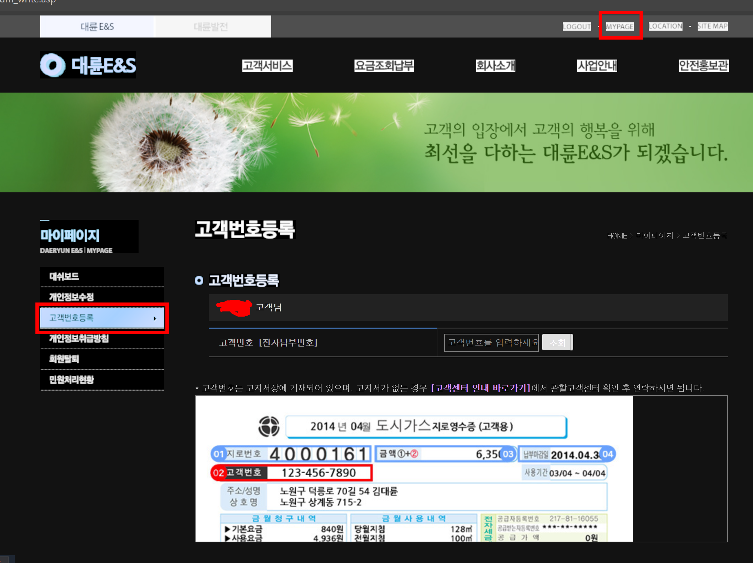Click the 대륜E&S logo icon
The width and height of the screenshot is (753, 563).
[53, 65]
